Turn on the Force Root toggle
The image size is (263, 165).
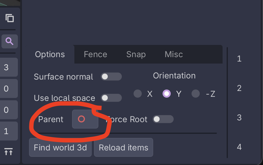[163, 119]
